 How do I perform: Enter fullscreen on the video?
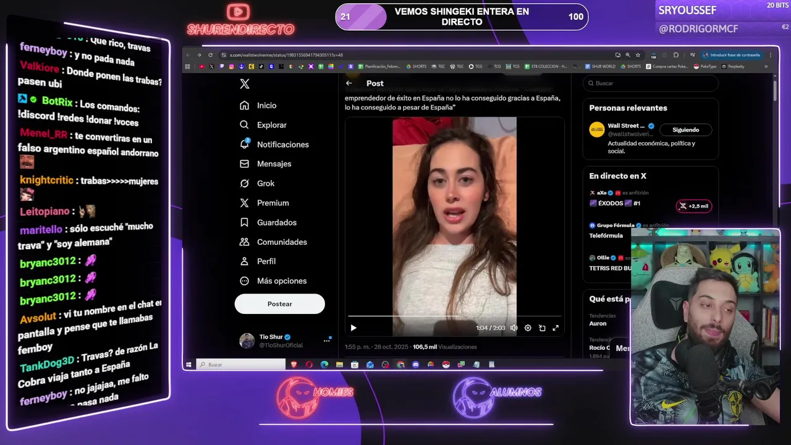[x=556, y=328]
